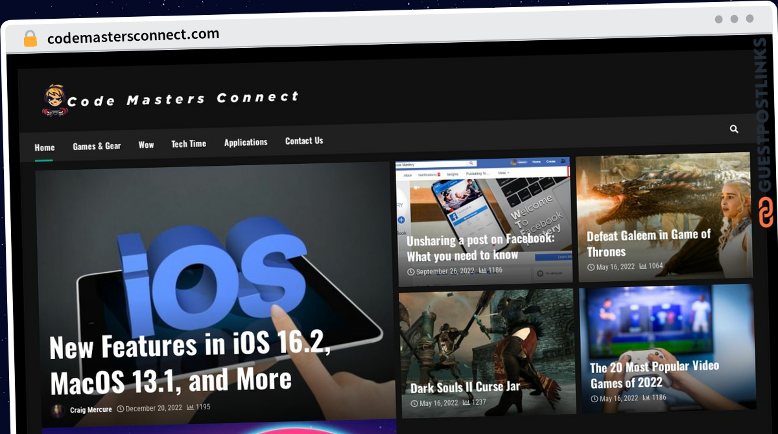Click the views chart icon beside 1064
The height and width of the screenshot is (434, 778).
pyautogui.click(x=642, y=266)
